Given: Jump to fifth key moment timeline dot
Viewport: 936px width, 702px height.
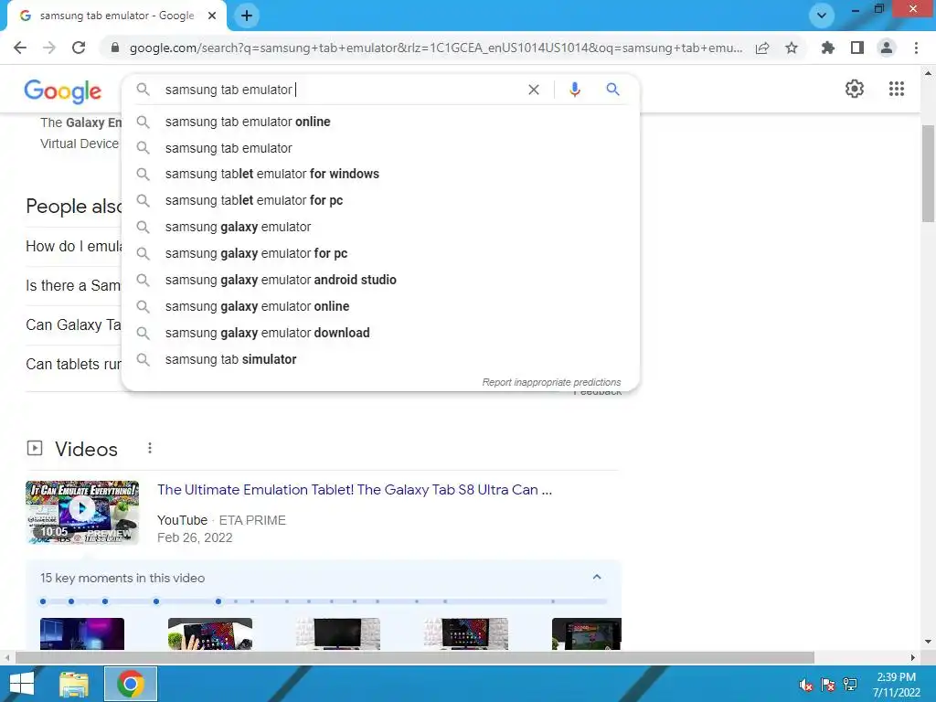Looking at the screenshot, I should pos(218,601).
